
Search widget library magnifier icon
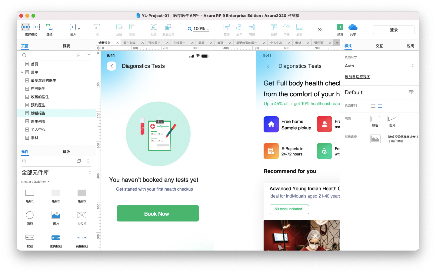[x=25, y=161]
